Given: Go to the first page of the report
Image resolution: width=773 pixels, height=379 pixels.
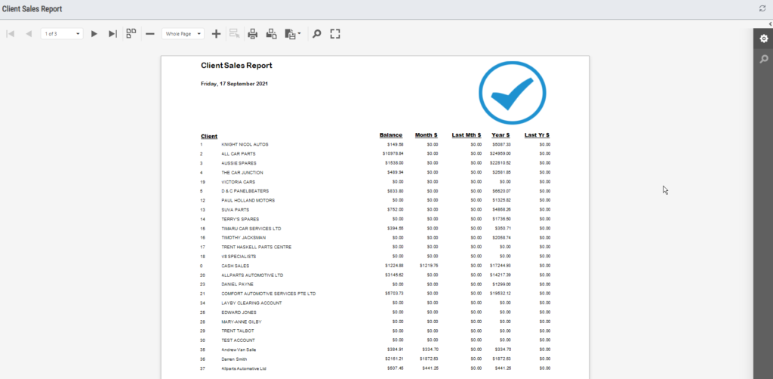Looking at the screenshot, I should pos(10,34).
